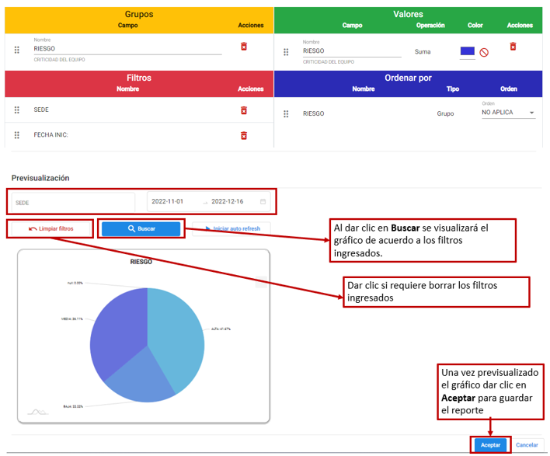Image resolution: width=550 pixels, height=456 pixels.
Task: Start auto refresh with Iniciar auto refresh
Action: click(x=231, y=229)
